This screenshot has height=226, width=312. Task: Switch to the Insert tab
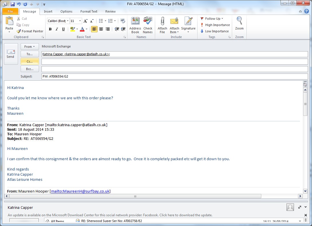click(48, 11)
